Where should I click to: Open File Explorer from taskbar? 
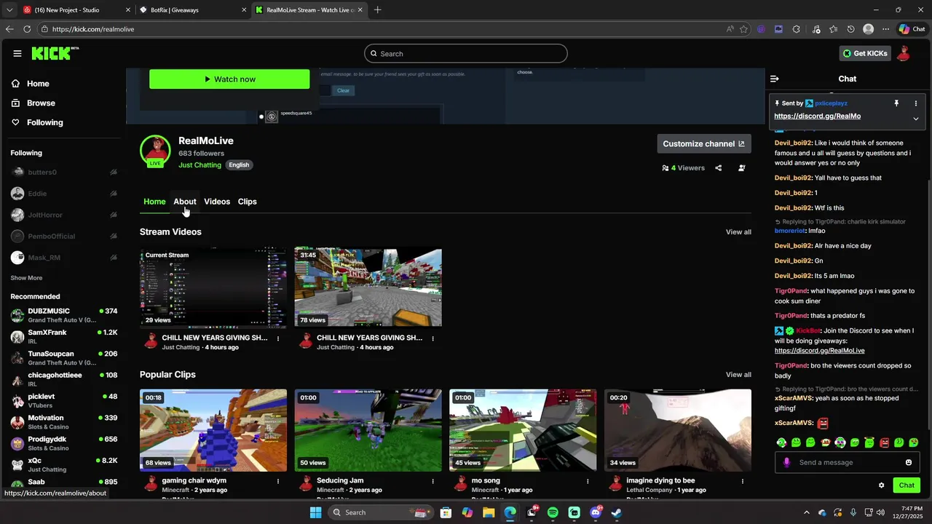click(489, 512)
